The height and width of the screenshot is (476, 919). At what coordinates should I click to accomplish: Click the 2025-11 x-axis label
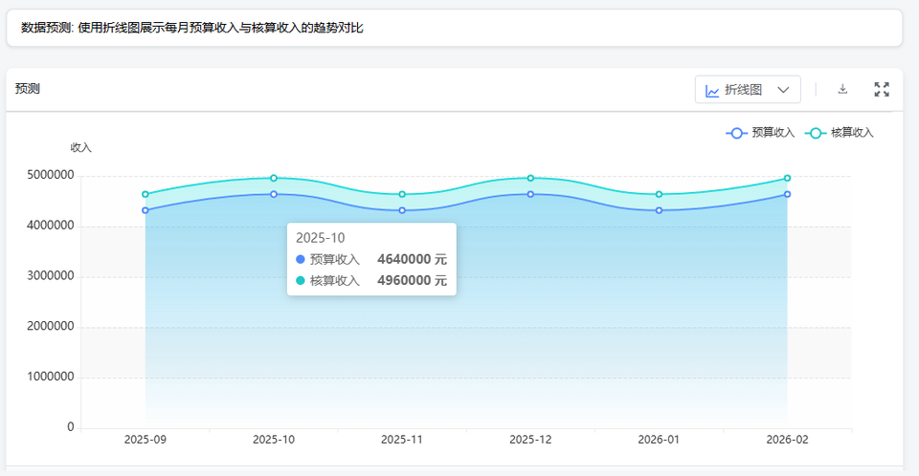tap(402, 440)
